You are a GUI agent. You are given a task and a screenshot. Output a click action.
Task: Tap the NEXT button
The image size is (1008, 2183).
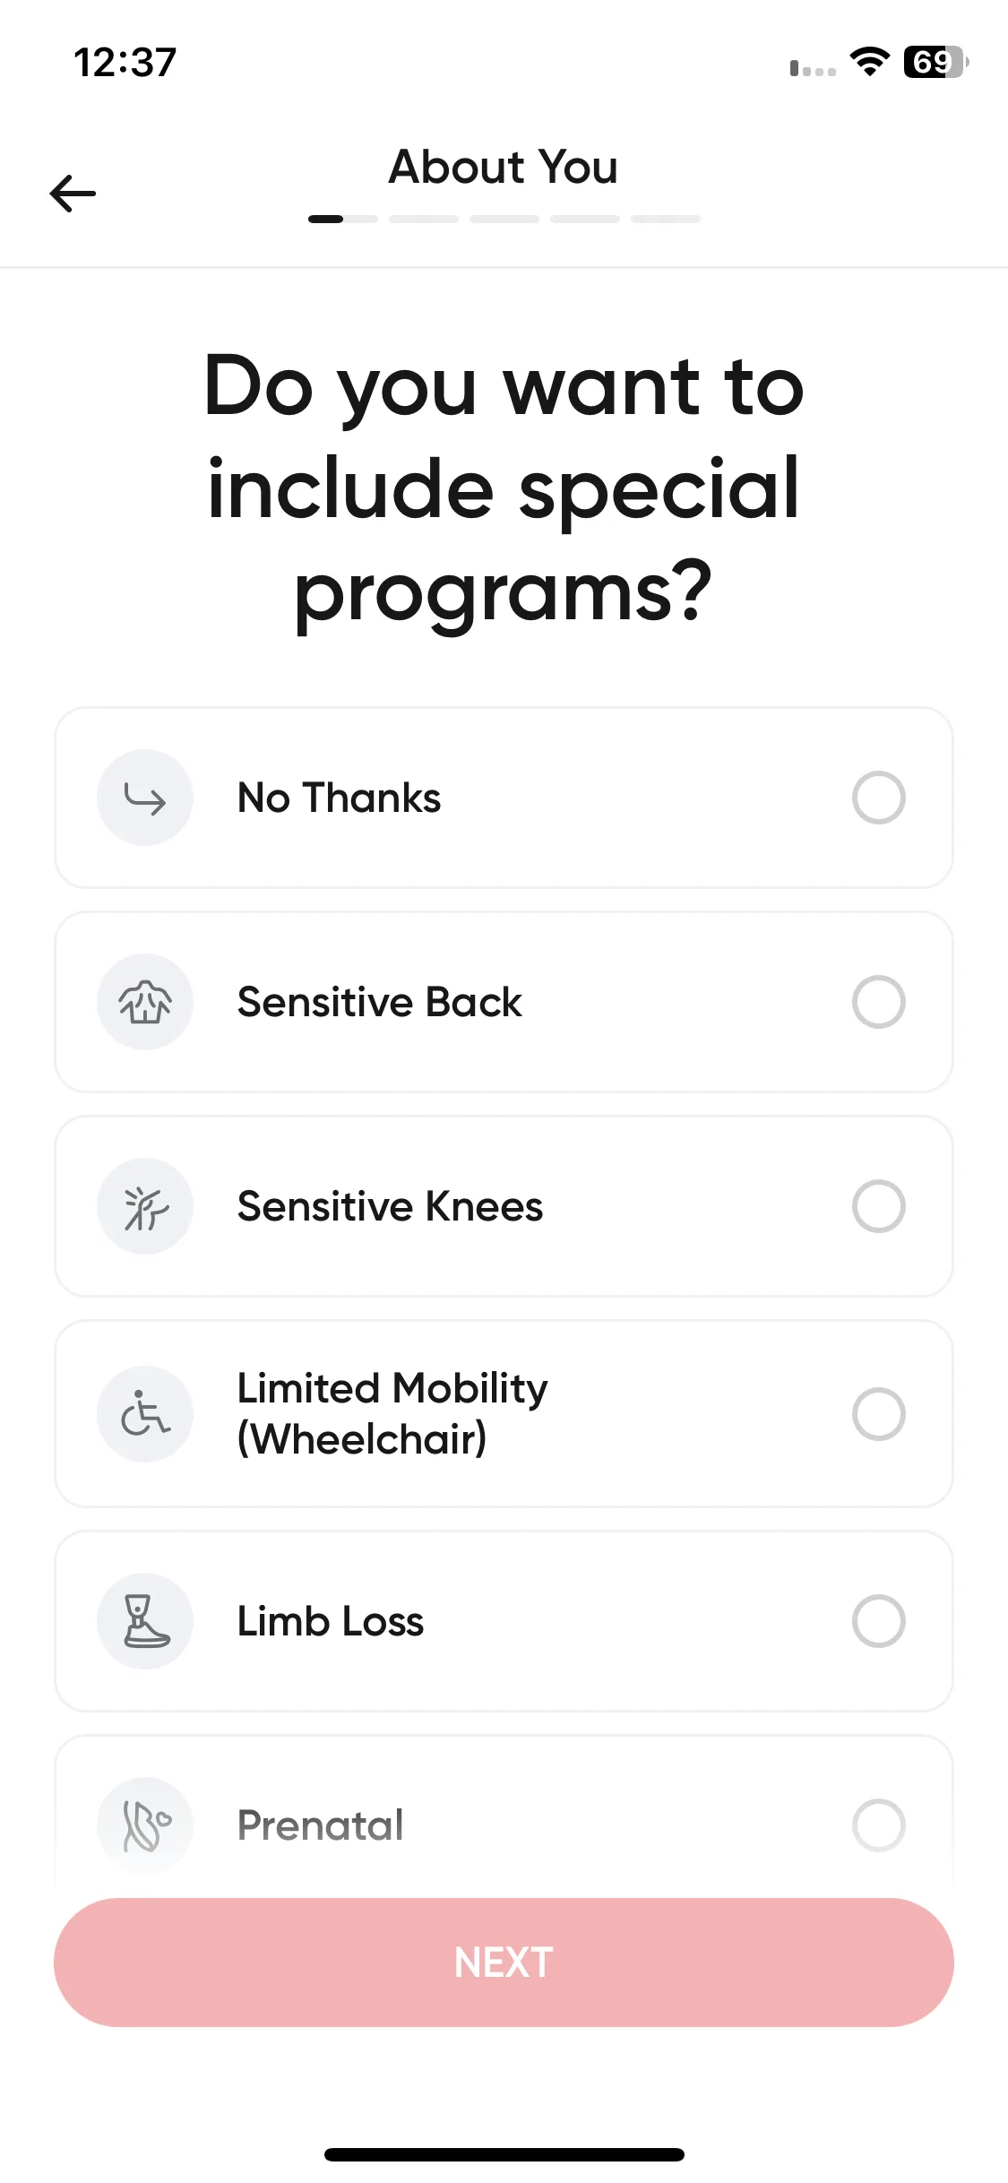(504, 1963)
